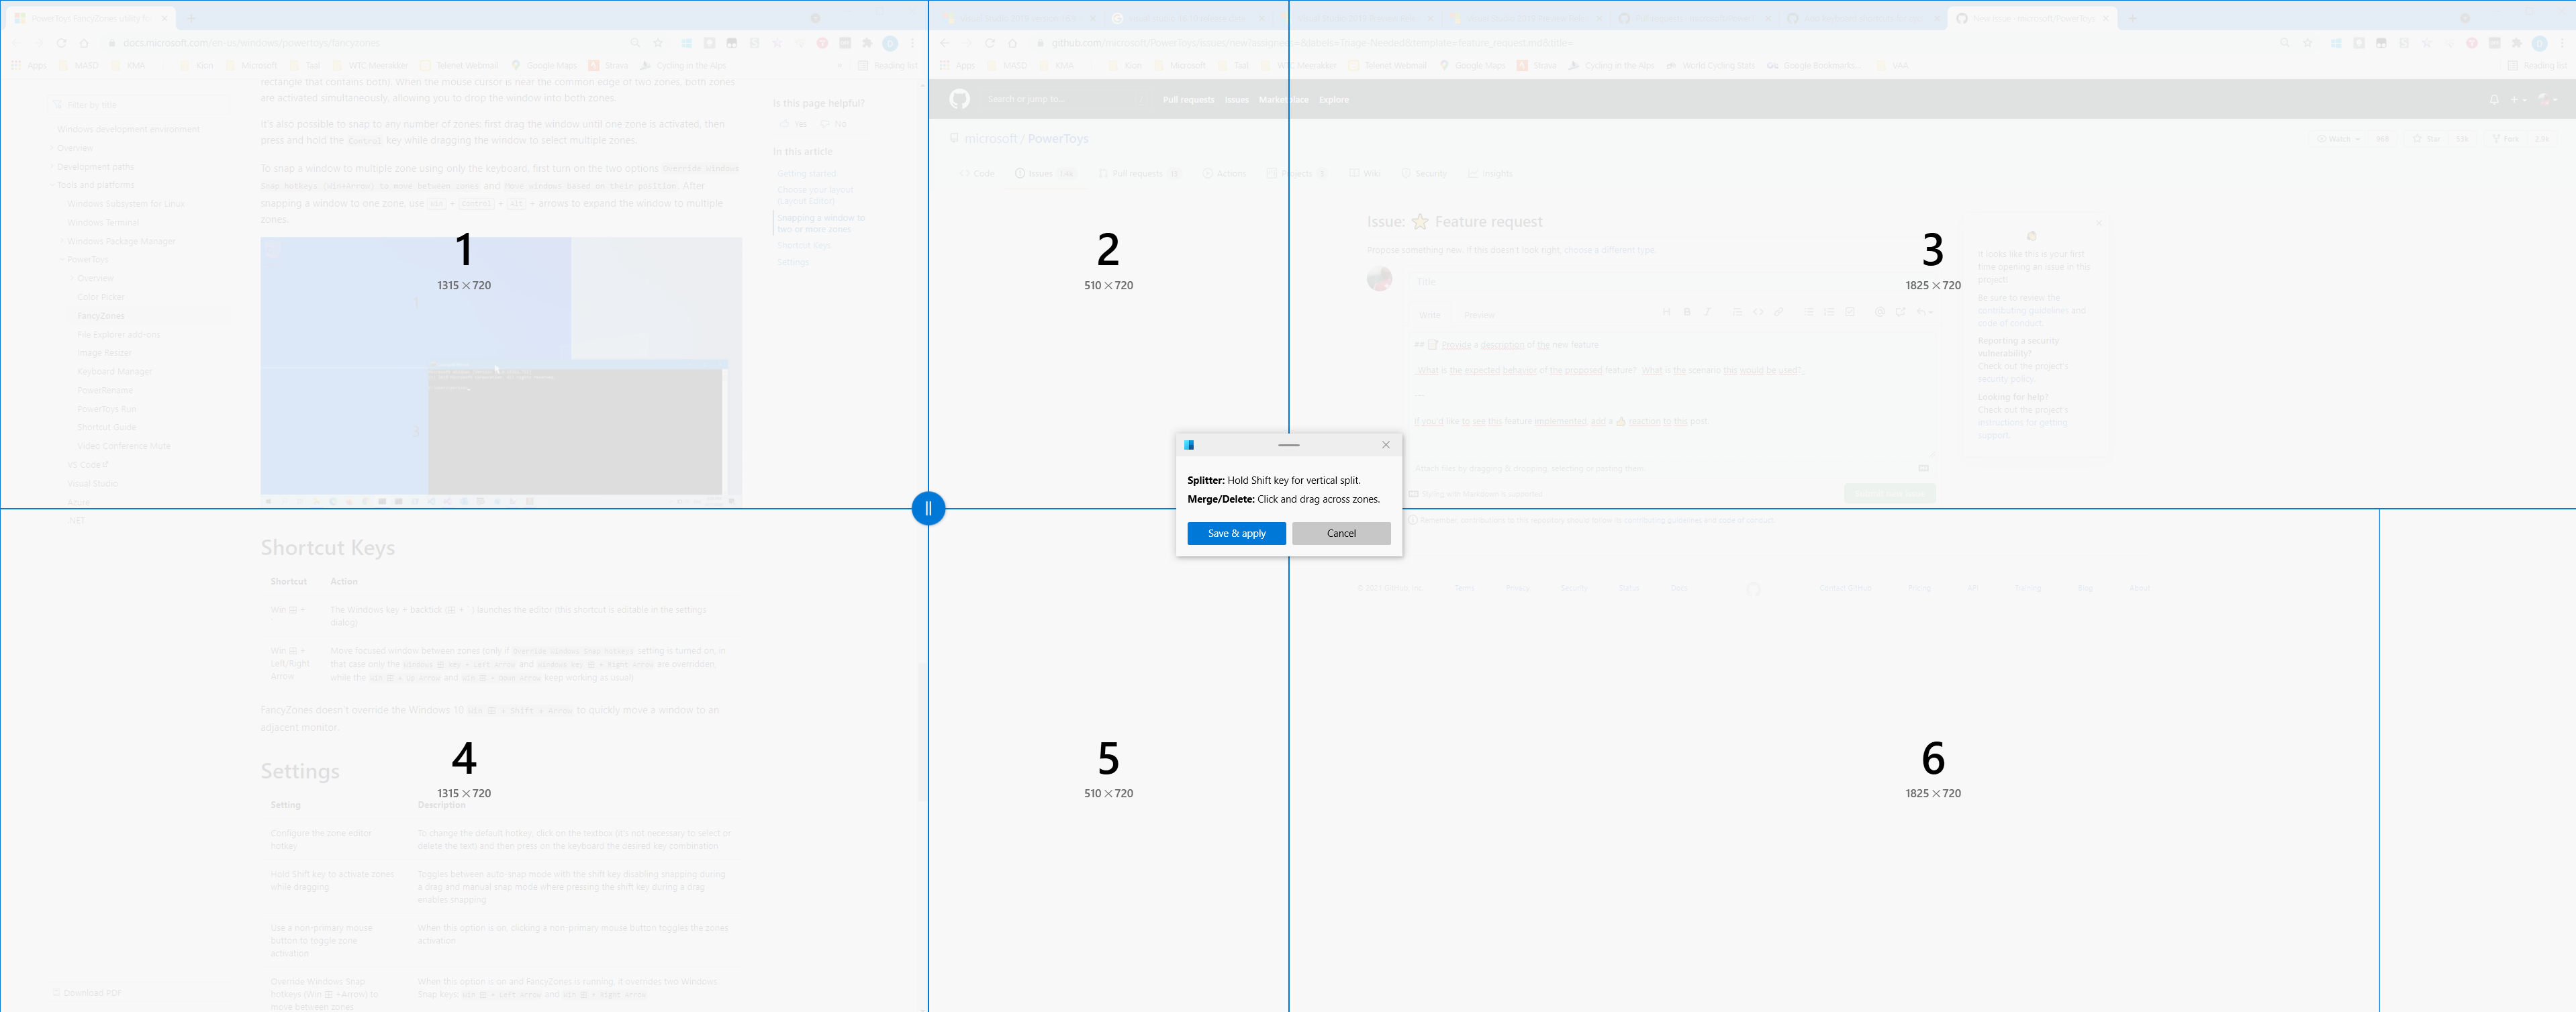Click the Save & apply button

point(1236,533)
